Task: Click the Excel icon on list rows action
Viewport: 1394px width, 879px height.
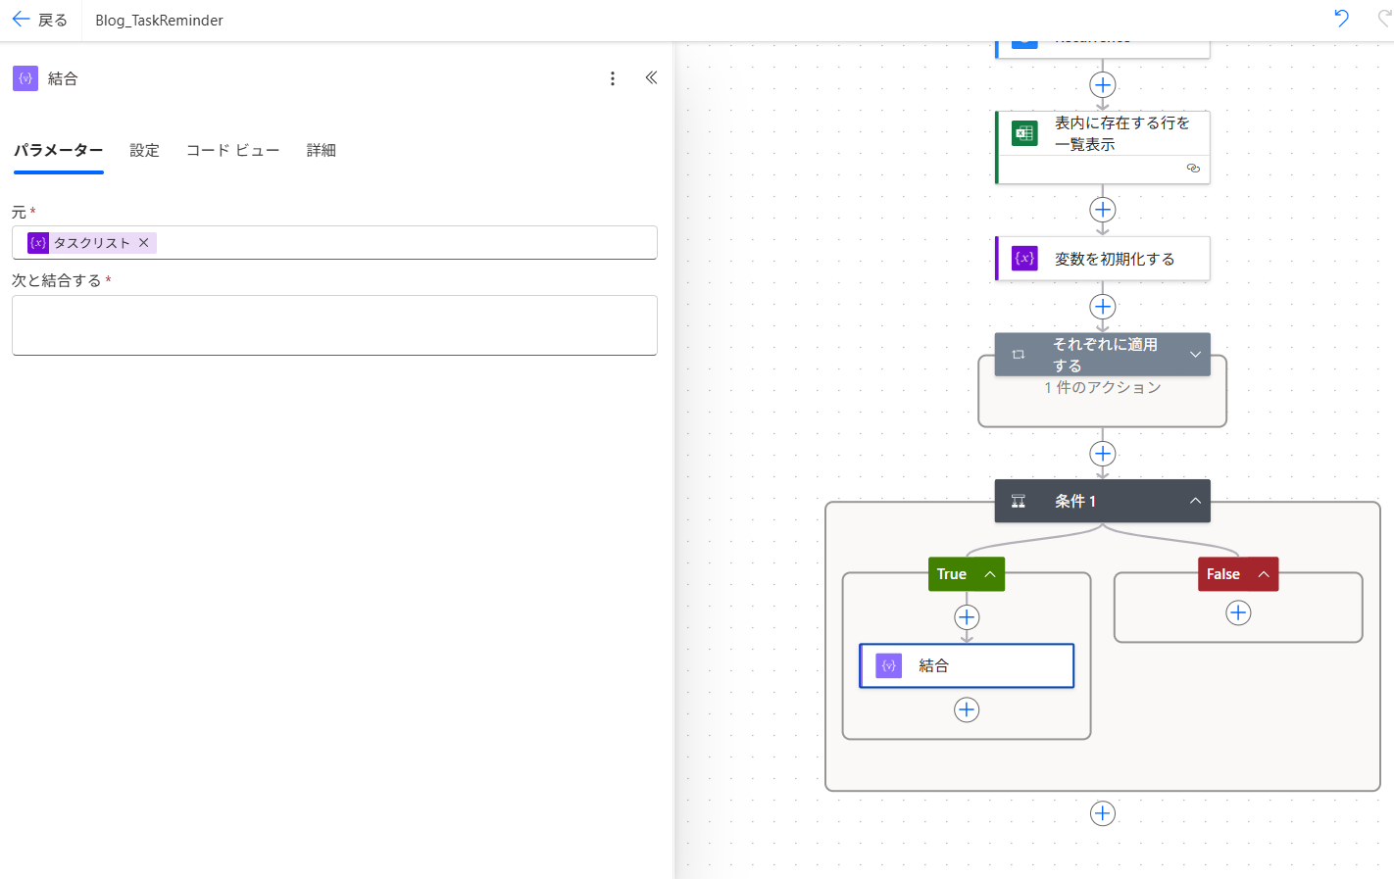Action: [x=1024, y=134]
